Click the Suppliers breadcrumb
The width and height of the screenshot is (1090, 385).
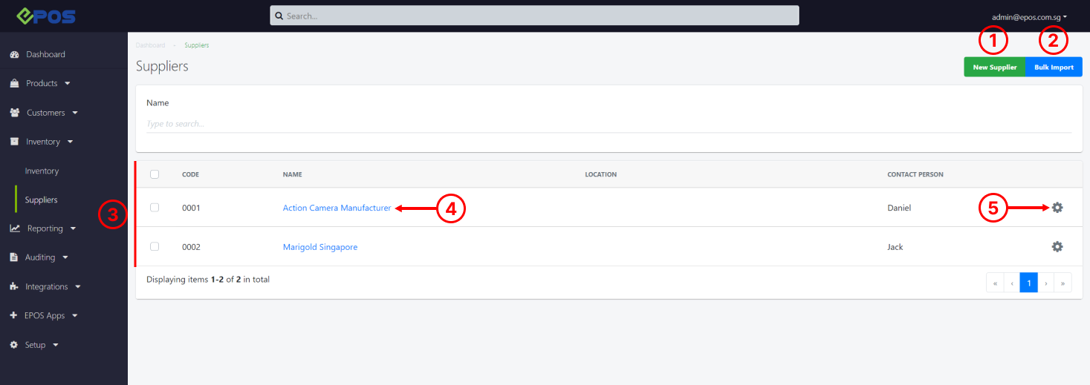point(197,45)
